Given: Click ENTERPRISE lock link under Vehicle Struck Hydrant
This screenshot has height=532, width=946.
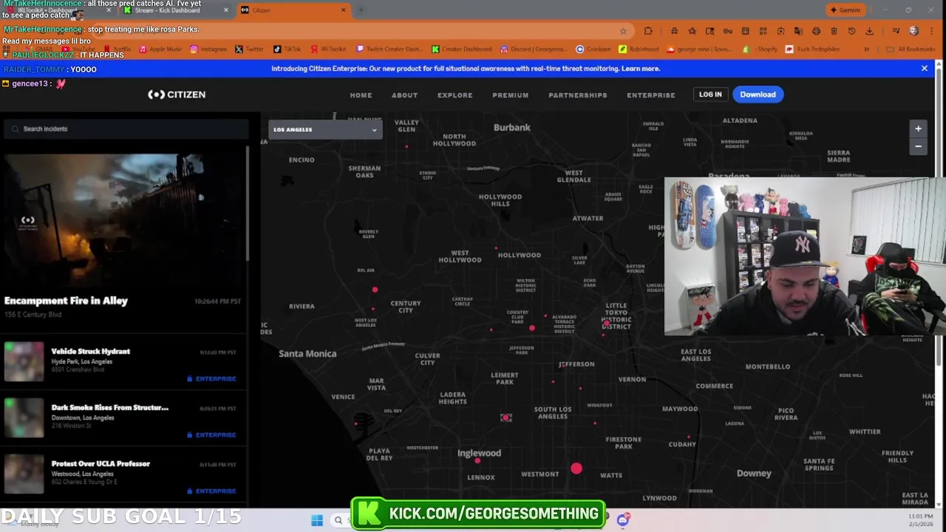Looking at the screenshot, I should (211, 379).
